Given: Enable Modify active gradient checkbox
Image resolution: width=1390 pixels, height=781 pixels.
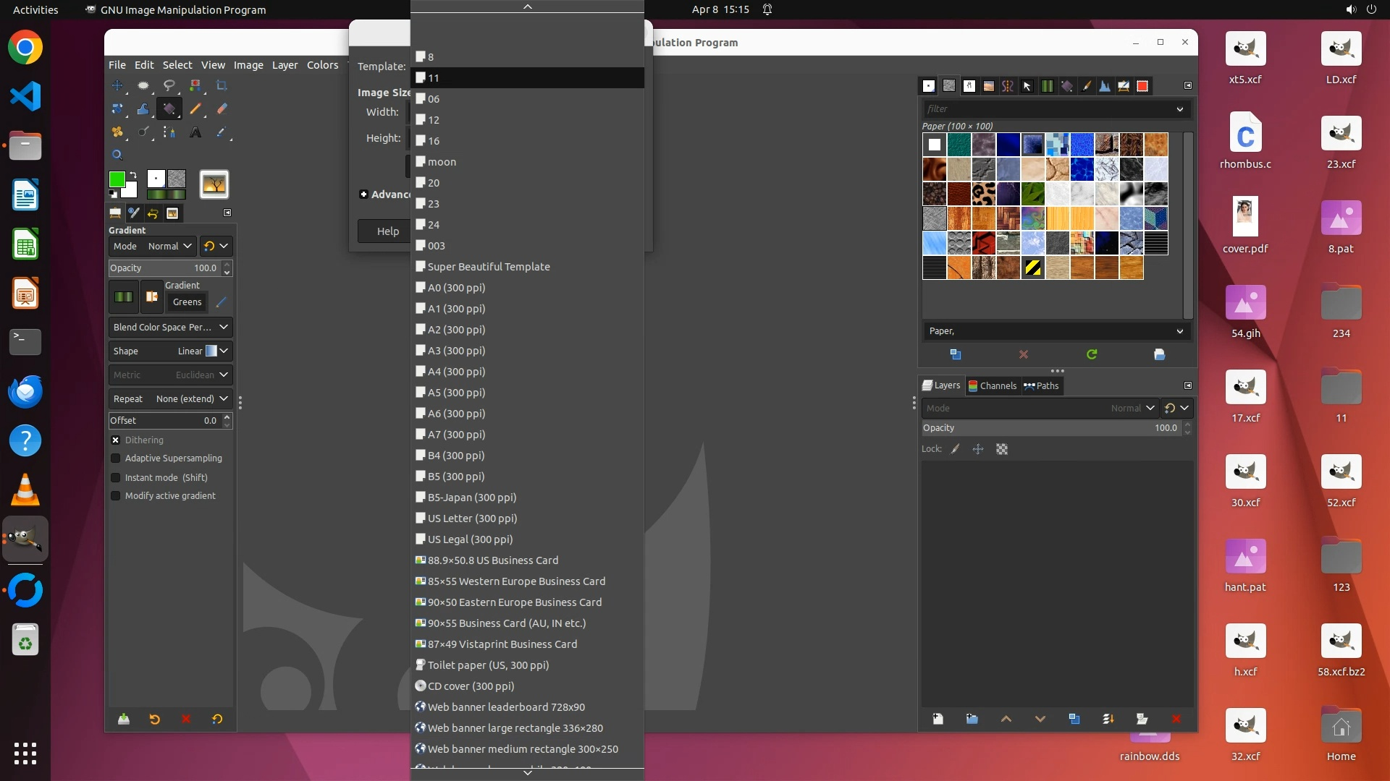Looking at the screenshot, I should coord(116,496).
